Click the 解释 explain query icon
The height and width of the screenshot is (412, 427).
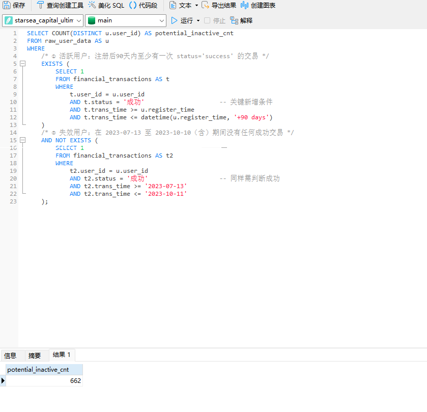pos(240,21)
